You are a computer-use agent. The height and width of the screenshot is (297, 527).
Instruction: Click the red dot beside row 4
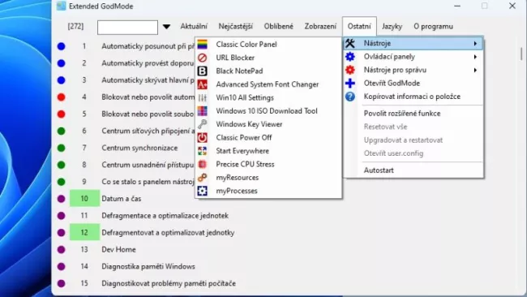[61, 97]
